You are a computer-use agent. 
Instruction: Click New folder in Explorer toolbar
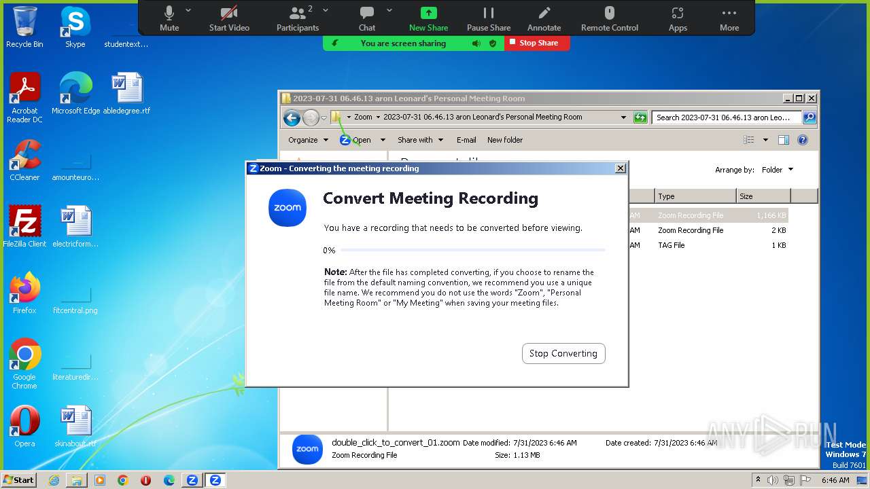click(x=505, y=140)
